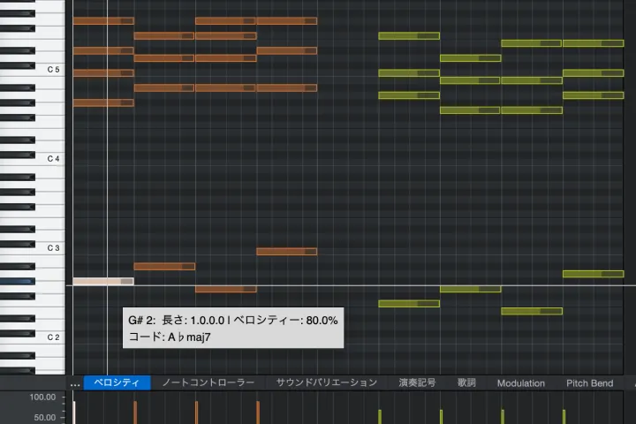Select the サウンドバリエーション tab
The image size is (636, 424).
327,382
